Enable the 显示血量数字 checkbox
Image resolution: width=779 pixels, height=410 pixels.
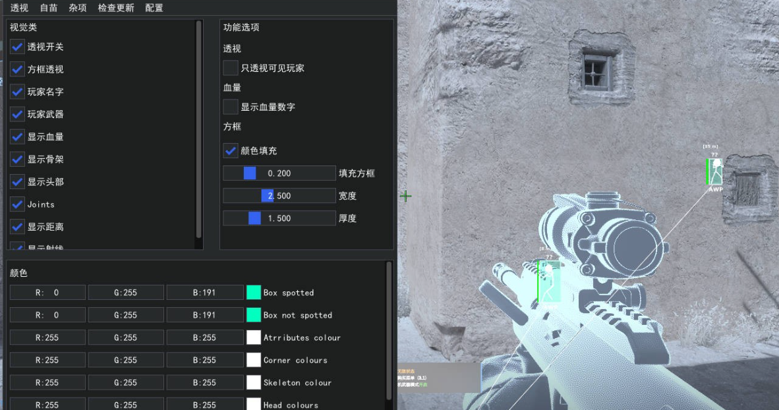pos(231,107)
